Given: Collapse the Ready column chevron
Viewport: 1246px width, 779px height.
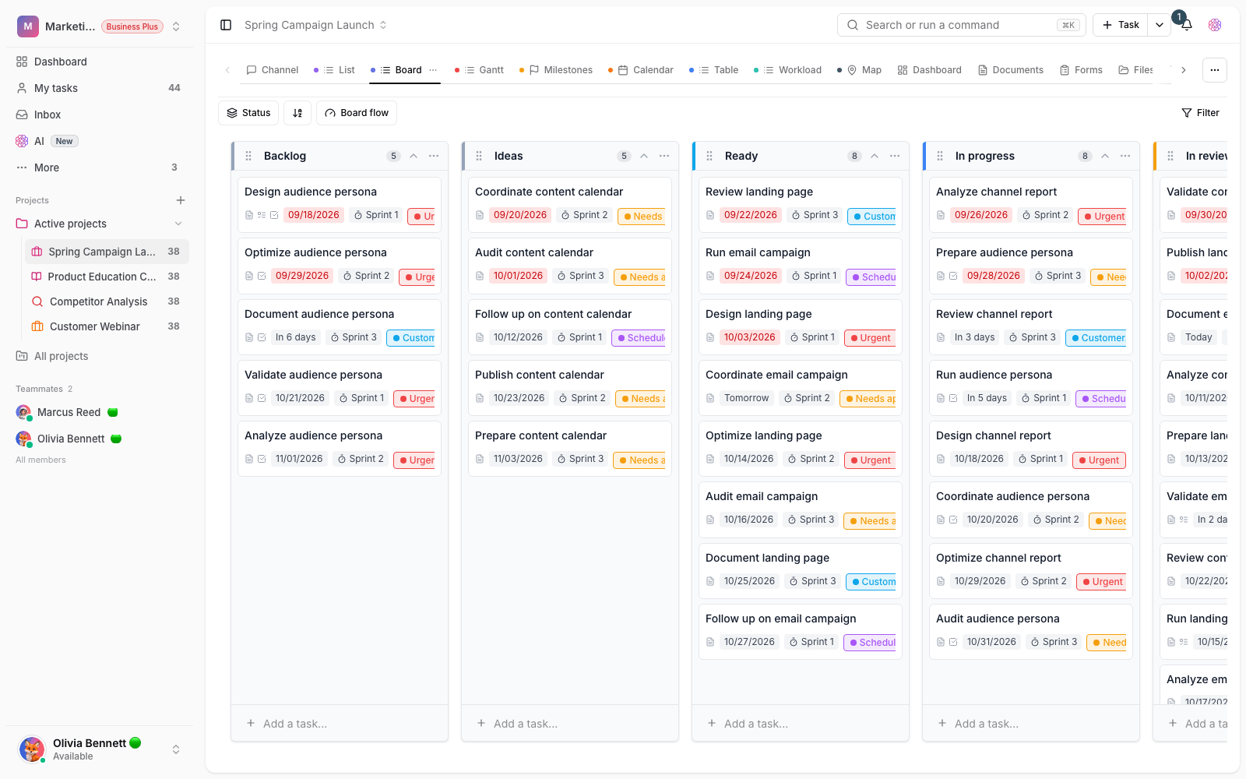Looking at the screenshot, I should coord(875,156).
